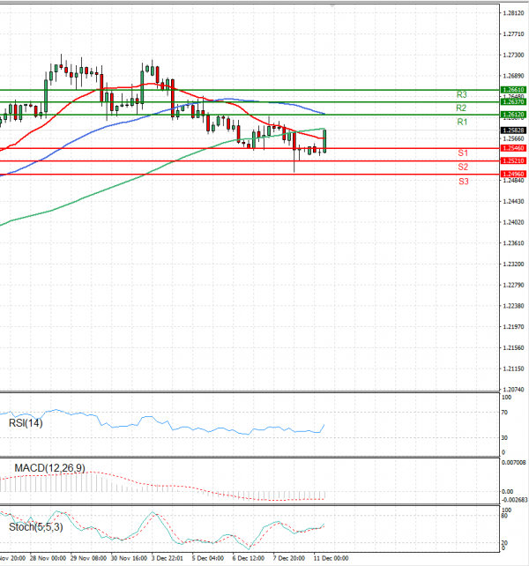Click the 1.24960 red price tag

(x=513, y=175)
